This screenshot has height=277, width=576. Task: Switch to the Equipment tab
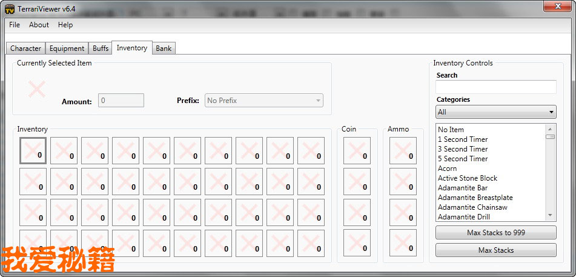pyautogui.click(x=67, y=48)
